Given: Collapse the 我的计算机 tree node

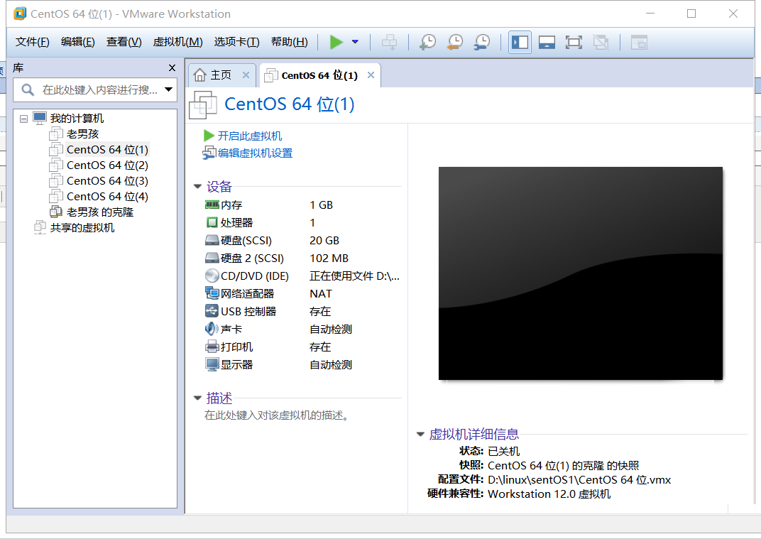Looking at the screenshot, I should (x=24, y=119).
